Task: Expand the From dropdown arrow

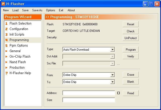Action: (x=112, y=75)
